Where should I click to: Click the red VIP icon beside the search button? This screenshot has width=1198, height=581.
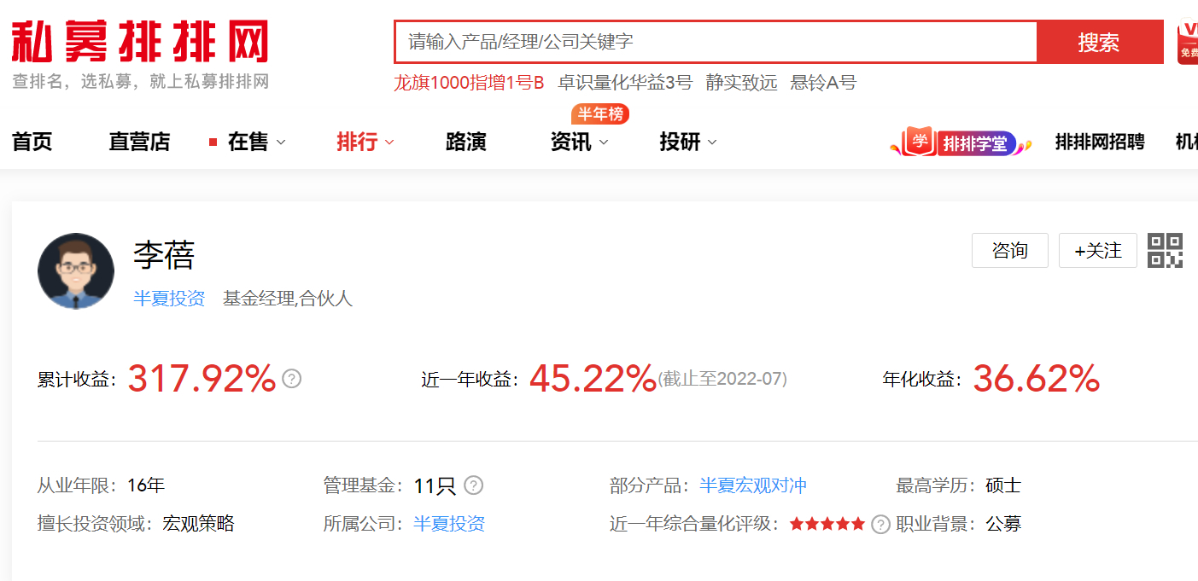(1187, 43)
